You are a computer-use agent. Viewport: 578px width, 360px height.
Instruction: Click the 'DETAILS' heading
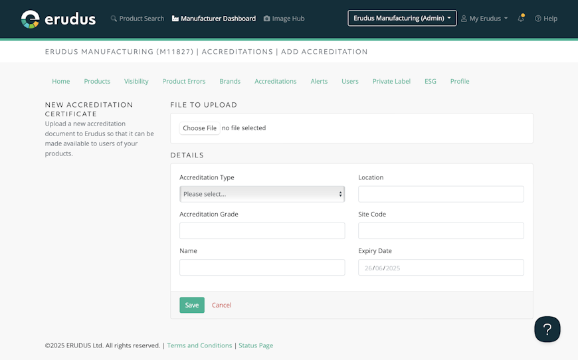tap(187, 155)
